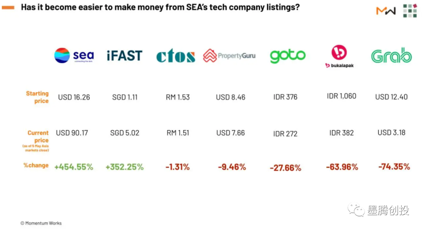Click the slide title about SEA listings
Viewport: 423px width, 229px height.
coord(160,7)
